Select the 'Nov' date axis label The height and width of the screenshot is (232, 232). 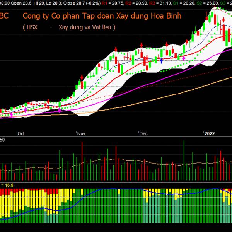(x=81, y=134)
